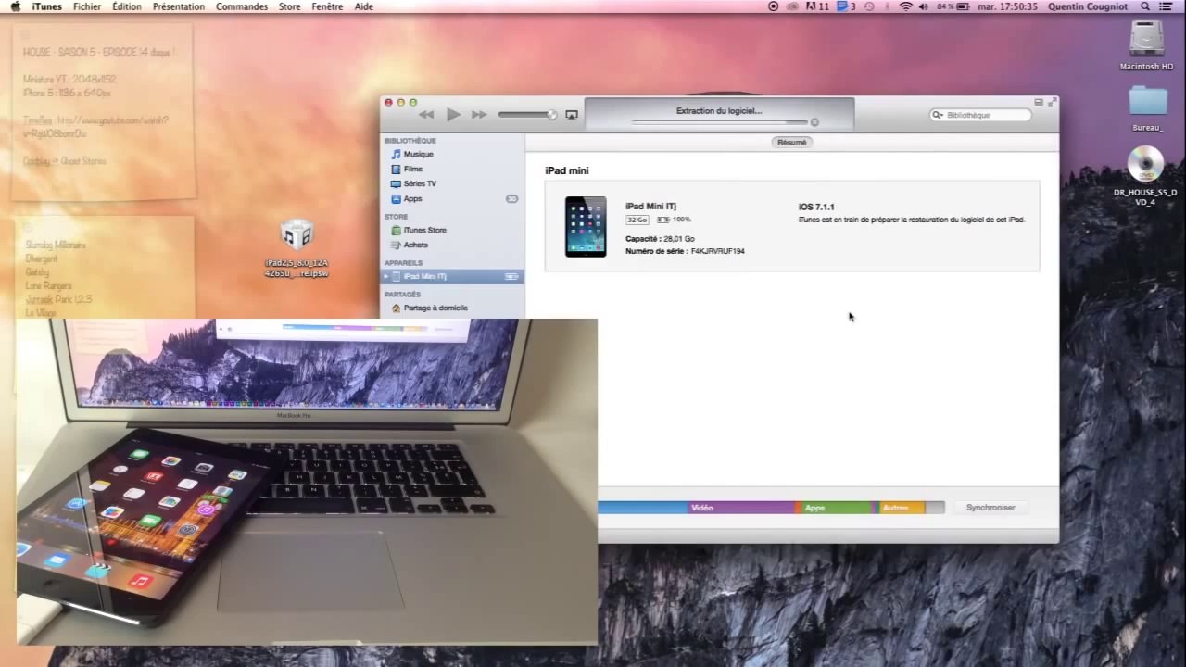Click the previous track button in iTunes
The height and width of the screenshot is (667, 1186).
(426, 115)
